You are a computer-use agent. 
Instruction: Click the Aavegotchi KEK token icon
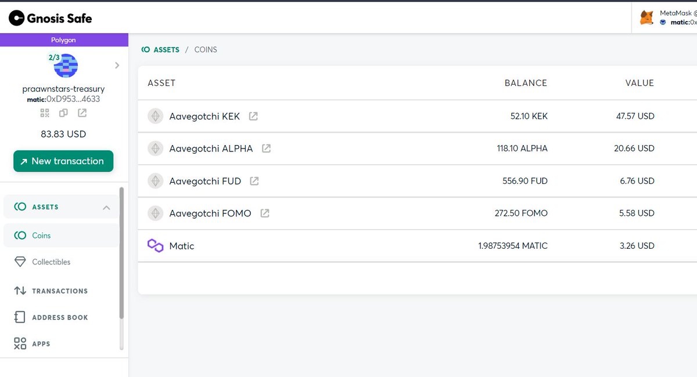pos(155,116)
